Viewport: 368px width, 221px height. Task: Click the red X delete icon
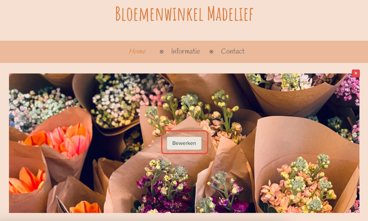click(x=356, y=73)
